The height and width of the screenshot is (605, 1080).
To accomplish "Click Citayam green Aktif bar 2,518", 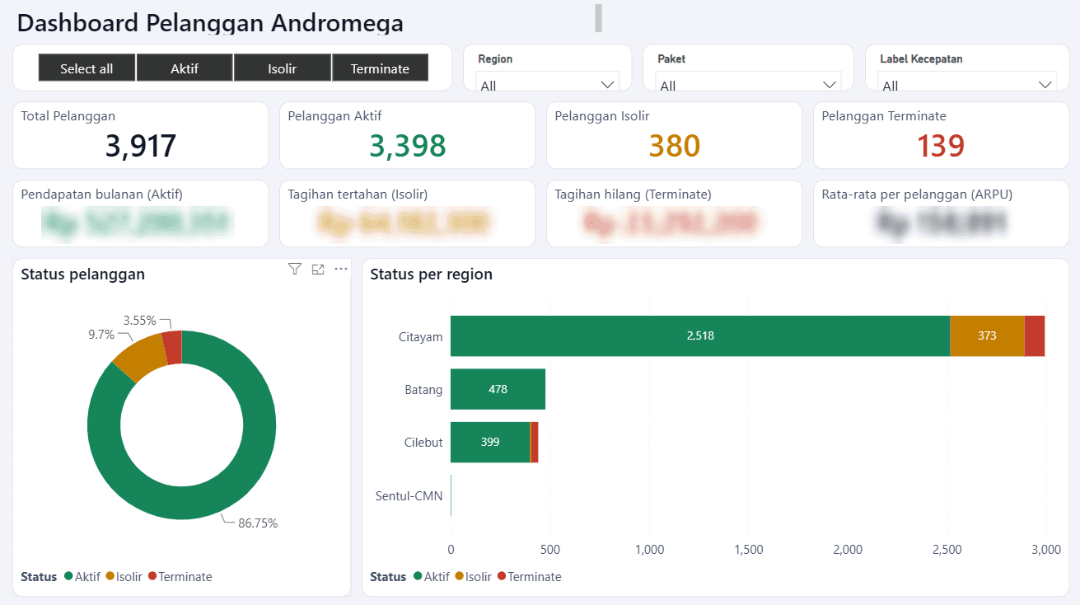I will pyautogui.click(x=700, y=335).
